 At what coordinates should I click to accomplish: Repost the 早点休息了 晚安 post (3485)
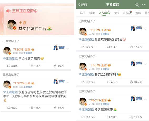tap(12, 66)
